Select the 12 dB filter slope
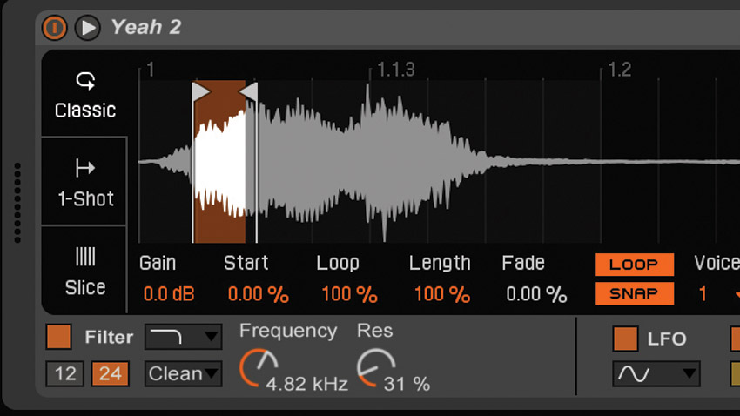This screenshot has height=416, width=740. (65, 374)
